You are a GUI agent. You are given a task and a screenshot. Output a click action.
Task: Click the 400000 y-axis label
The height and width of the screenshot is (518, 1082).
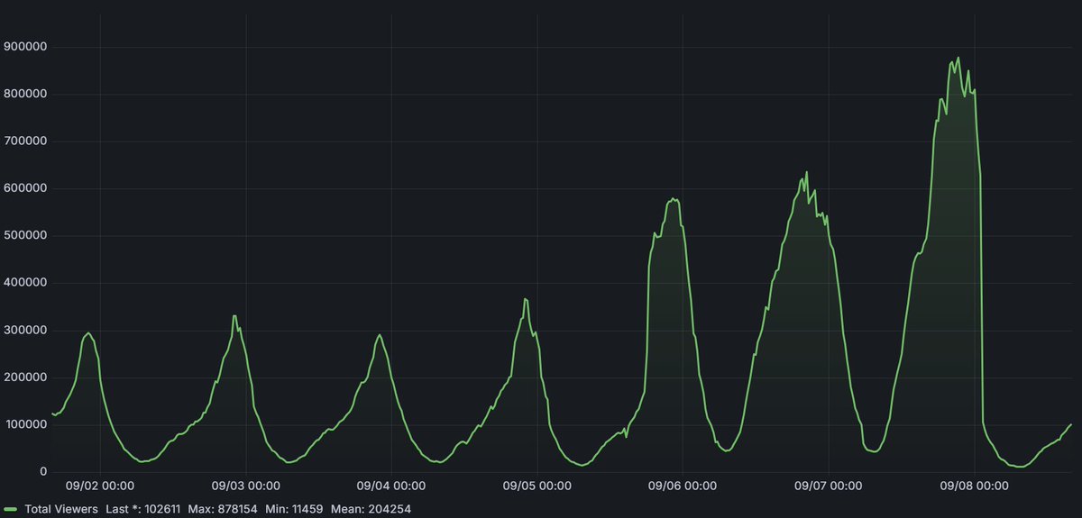pyautogui.click(x=25, y=283)
